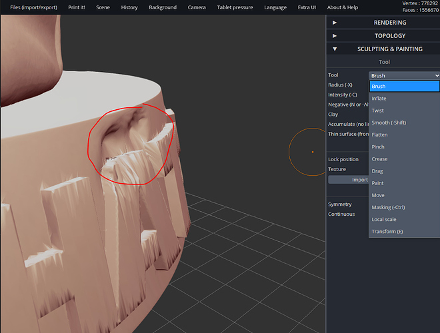
Task: Open the History menu
Action: click(x=129, y=7)
